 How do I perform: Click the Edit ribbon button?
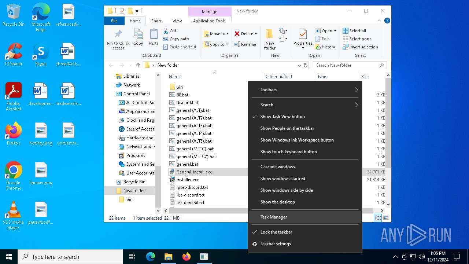click(322, 39)
